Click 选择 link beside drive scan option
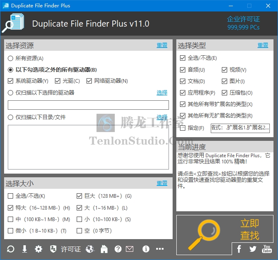Viewport: 278px width, 260px height. point(162,93)
